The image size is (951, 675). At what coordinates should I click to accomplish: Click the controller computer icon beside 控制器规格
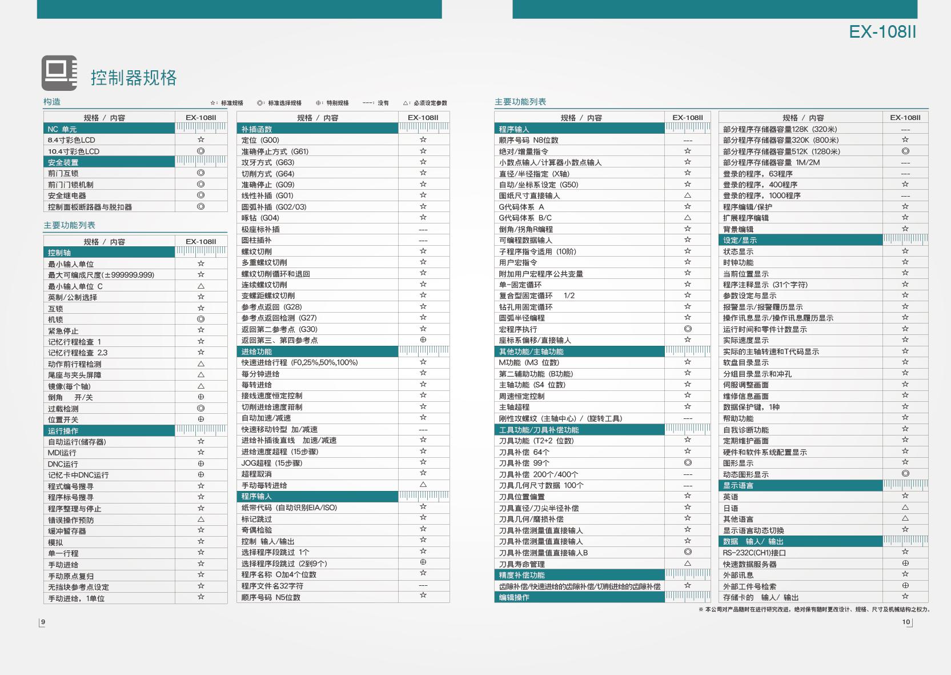click(x=59, y=73)
